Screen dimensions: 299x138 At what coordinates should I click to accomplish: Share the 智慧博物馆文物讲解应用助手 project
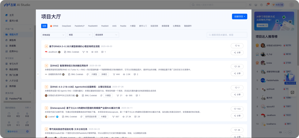pyautogui.click(x=237, y=73)
